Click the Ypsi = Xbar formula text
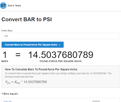 pos(26,82)
